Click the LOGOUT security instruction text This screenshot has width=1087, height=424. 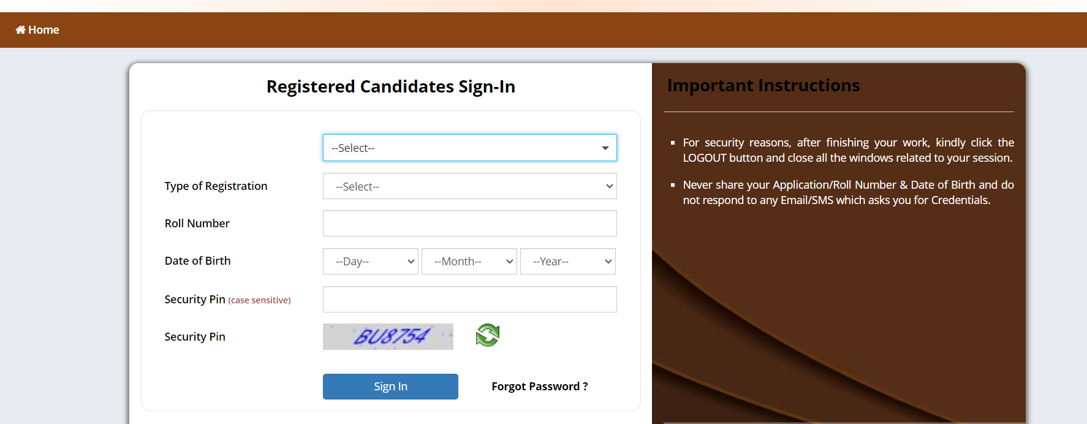point(848,150)
